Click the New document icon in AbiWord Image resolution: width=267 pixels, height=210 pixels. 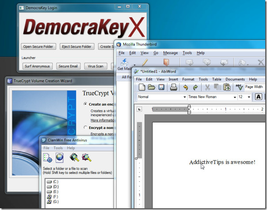(x=142, y=87)
